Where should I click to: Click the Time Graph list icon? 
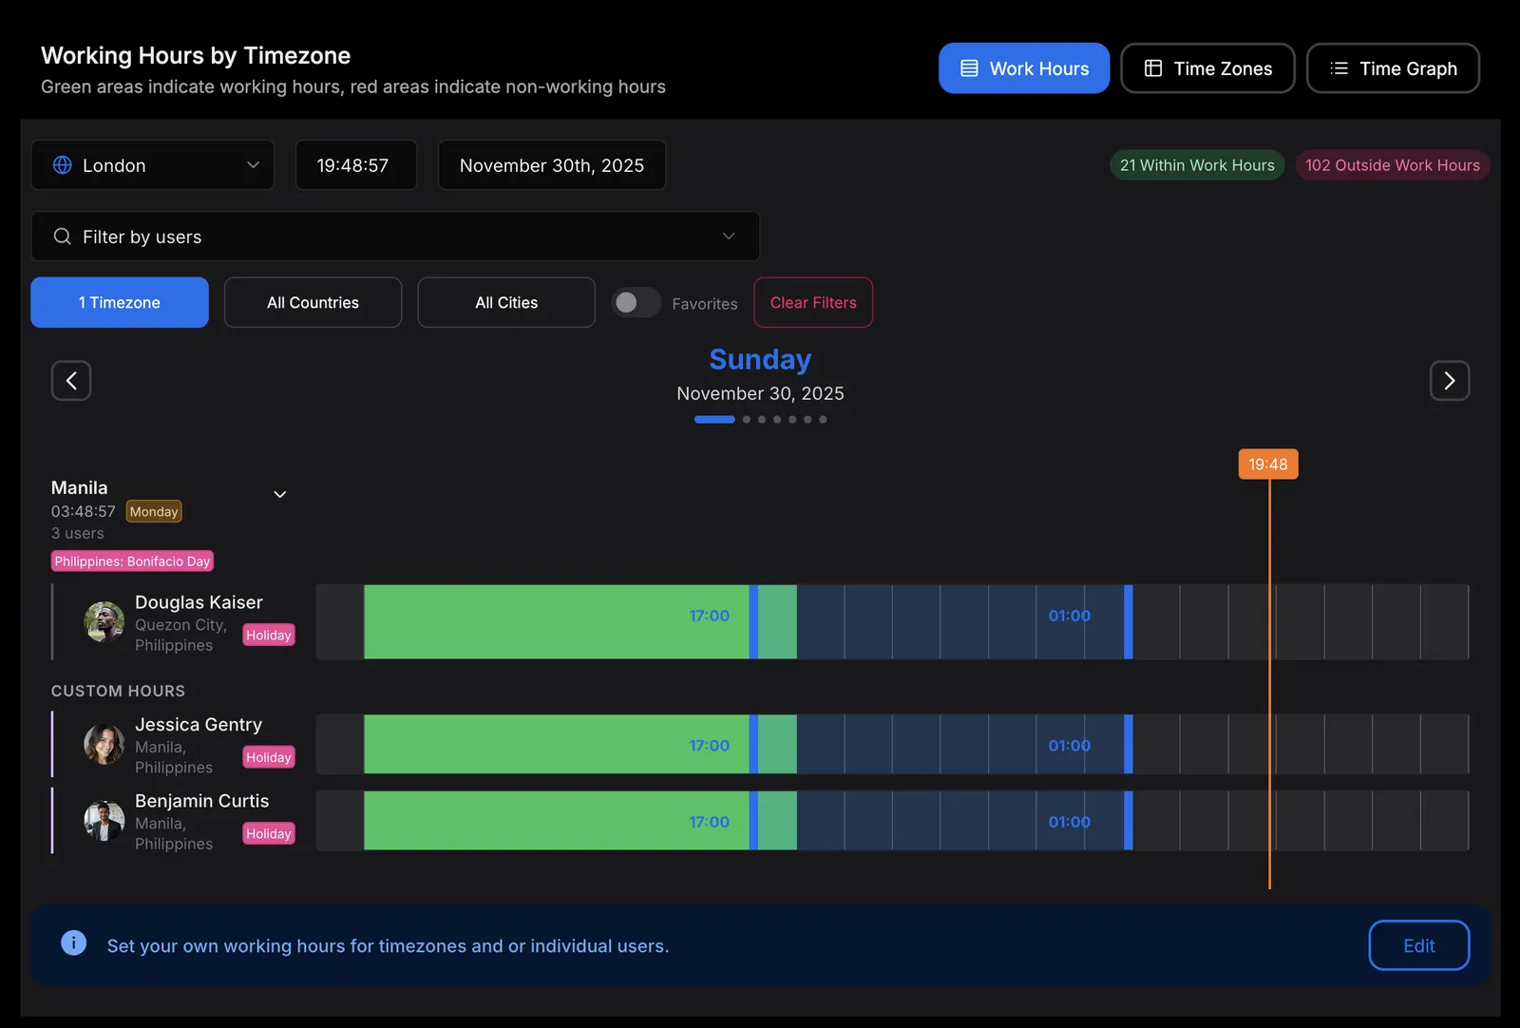[1339, 68]
